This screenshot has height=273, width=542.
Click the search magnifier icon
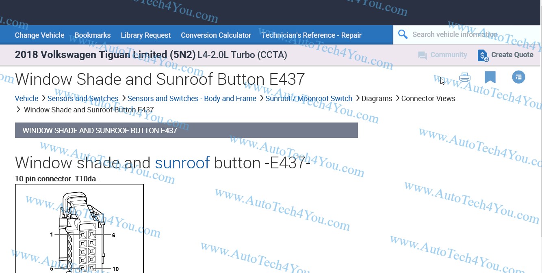(403, 34)
